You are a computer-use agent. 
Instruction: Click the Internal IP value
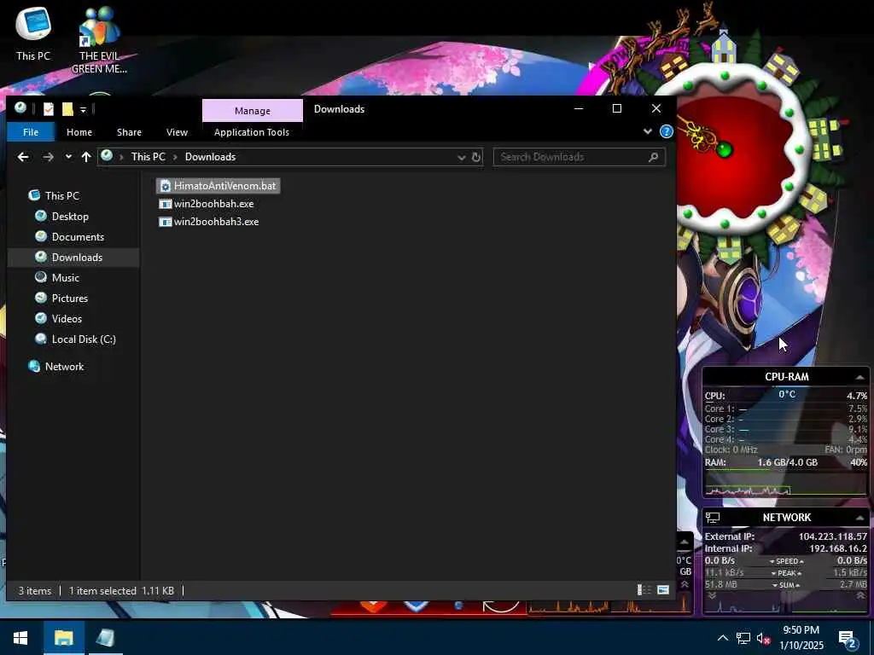click(x=838, y=548)
